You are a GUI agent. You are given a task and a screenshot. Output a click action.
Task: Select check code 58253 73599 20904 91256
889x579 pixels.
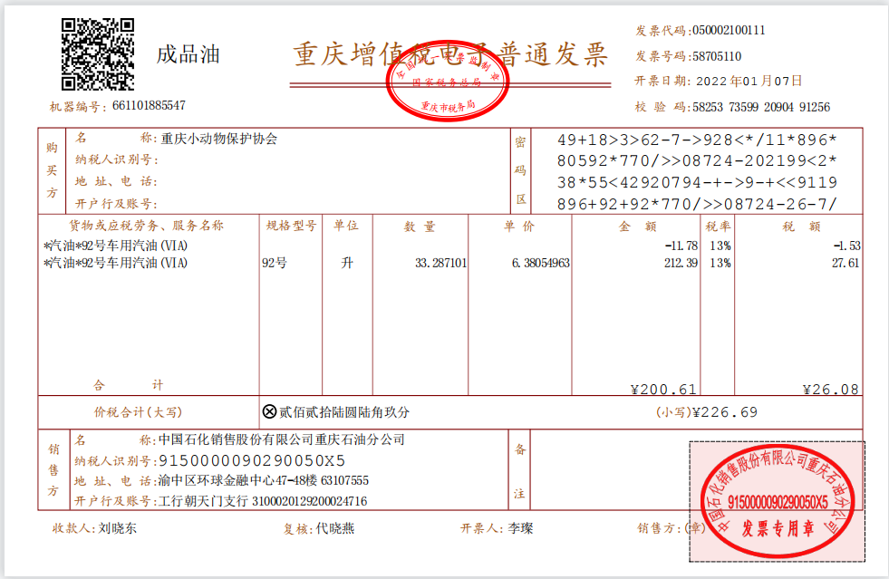click(761, 107)
